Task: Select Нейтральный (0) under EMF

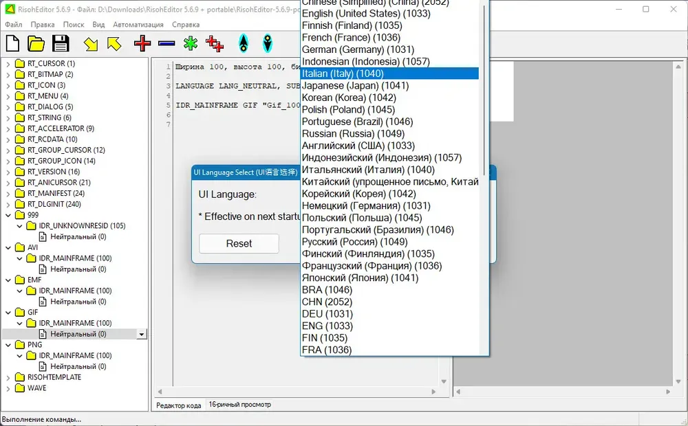Action: click(x=78, y=302)
